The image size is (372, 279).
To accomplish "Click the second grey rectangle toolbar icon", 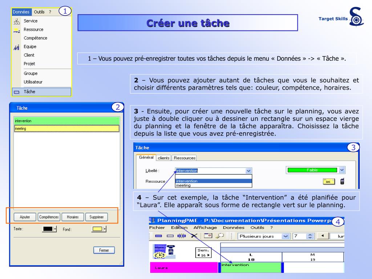I will [x=170, y=236].
